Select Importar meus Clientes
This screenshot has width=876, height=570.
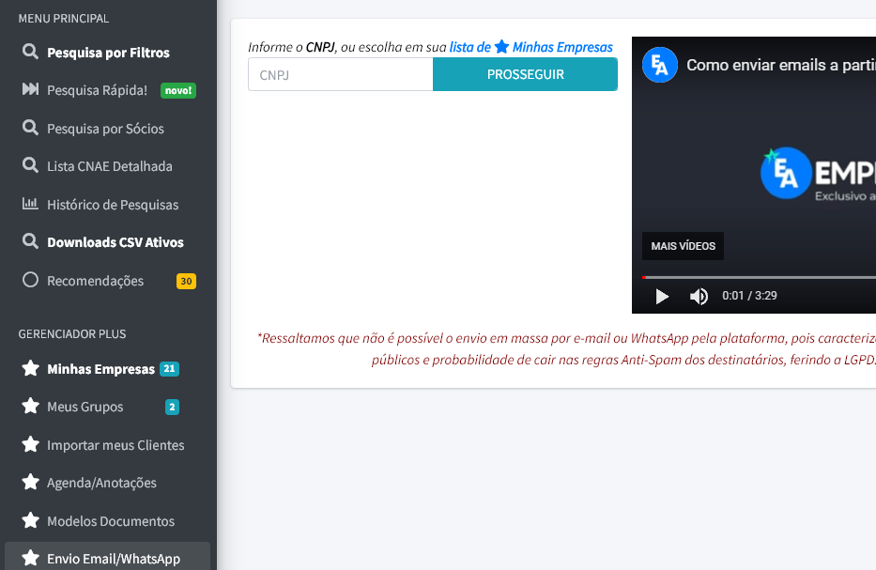click(115, 445)
